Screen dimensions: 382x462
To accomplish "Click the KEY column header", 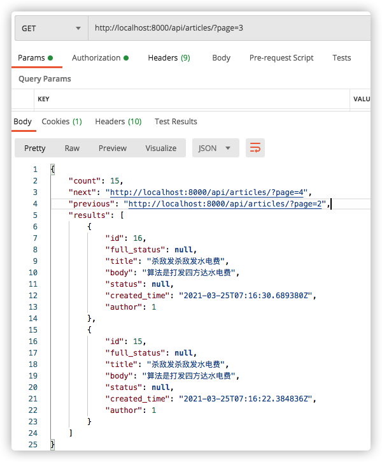I will coord(44,99).
